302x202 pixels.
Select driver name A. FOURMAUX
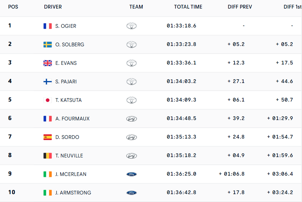[72, 119]
